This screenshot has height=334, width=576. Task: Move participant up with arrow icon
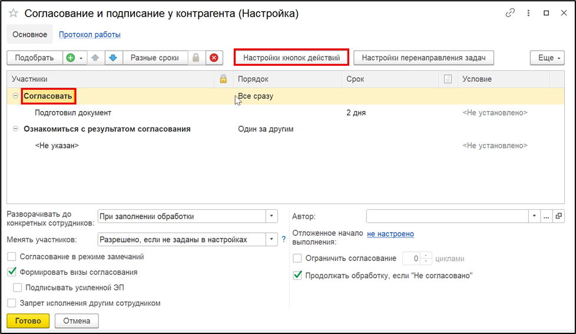point(95,58)
